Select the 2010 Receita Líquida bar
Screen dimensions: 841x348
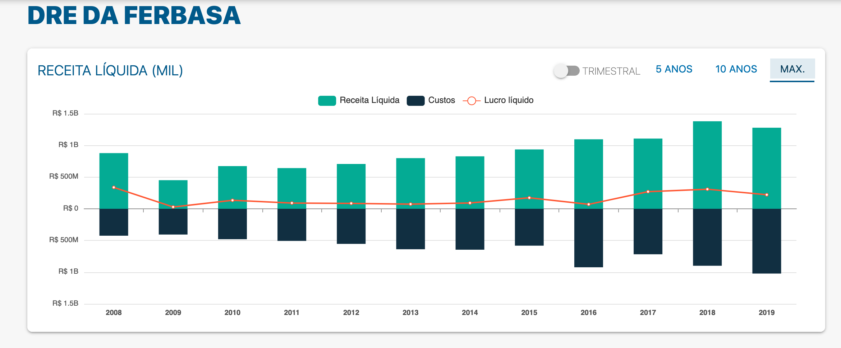tap(233, 187)
